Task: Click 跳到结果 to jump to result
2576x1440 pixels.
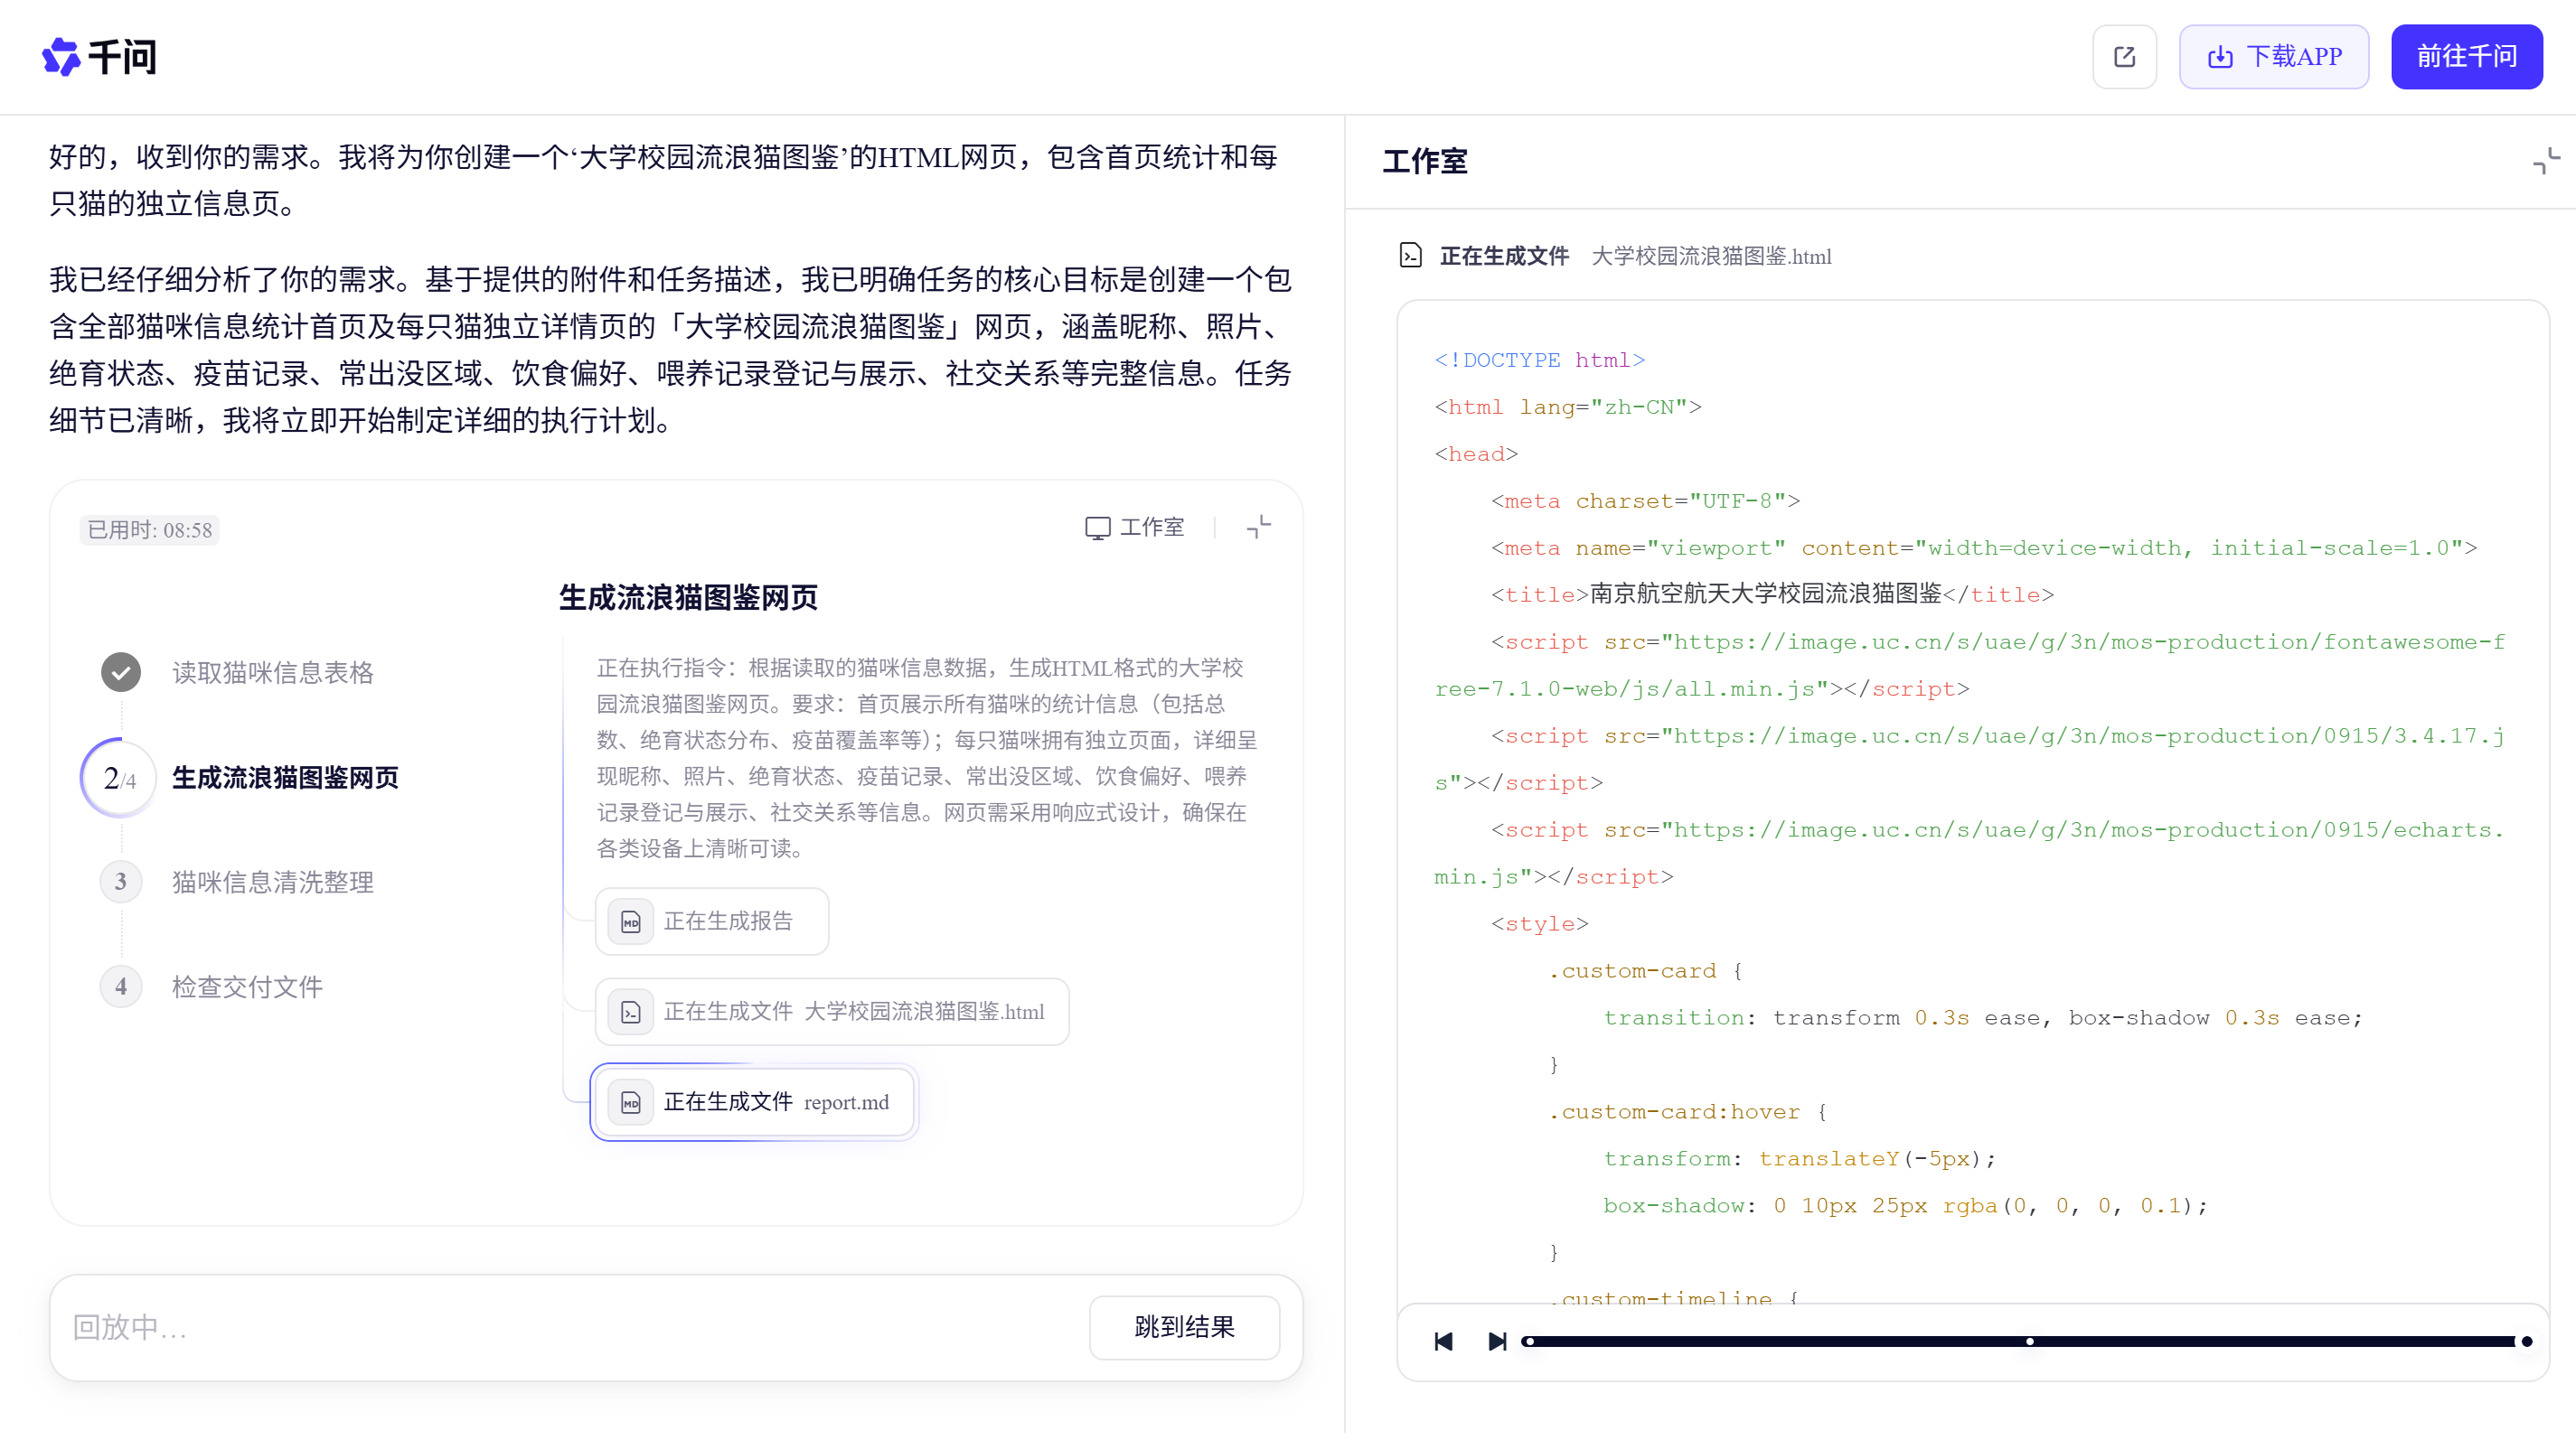Action: [x=1184, y=1327]
